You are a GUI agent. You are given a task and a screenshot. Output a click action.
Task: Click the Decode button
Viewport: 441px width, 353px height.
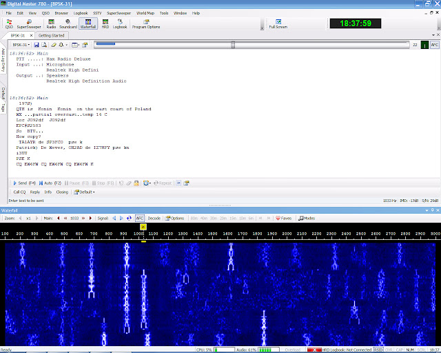154,218
